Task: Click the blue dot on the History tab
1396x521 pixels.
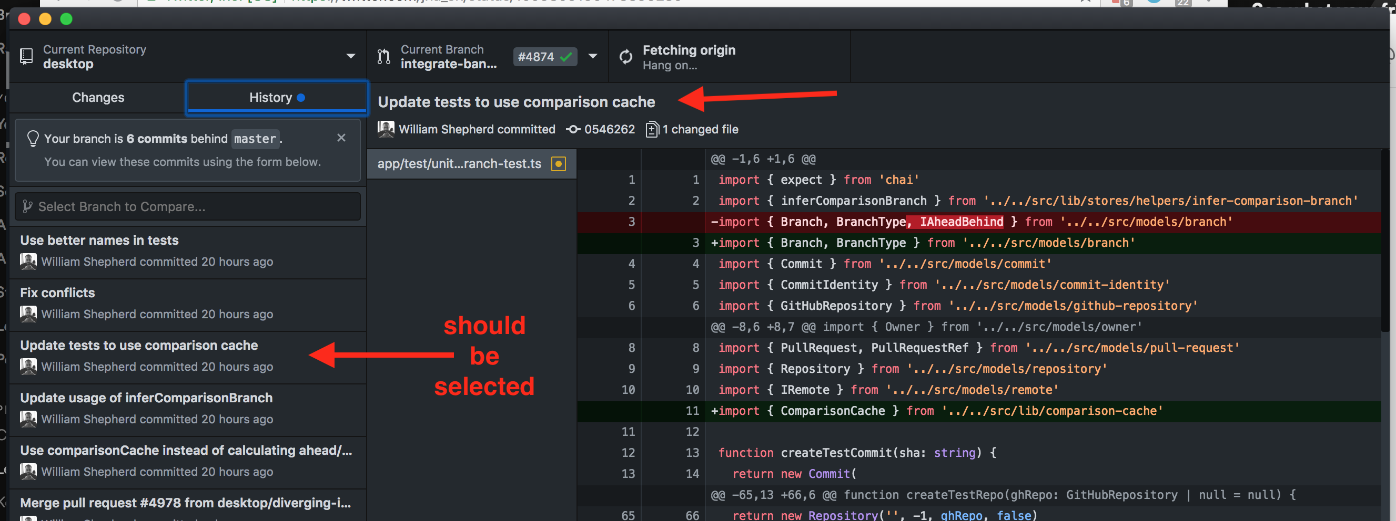Action: 301,97
